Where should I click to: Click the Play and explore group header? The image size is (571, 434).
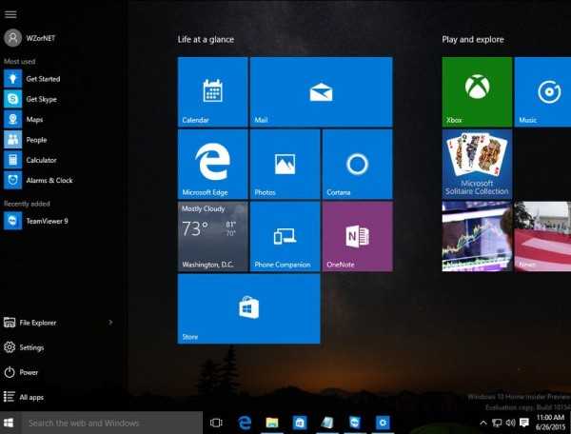click(x=473, y=39)
